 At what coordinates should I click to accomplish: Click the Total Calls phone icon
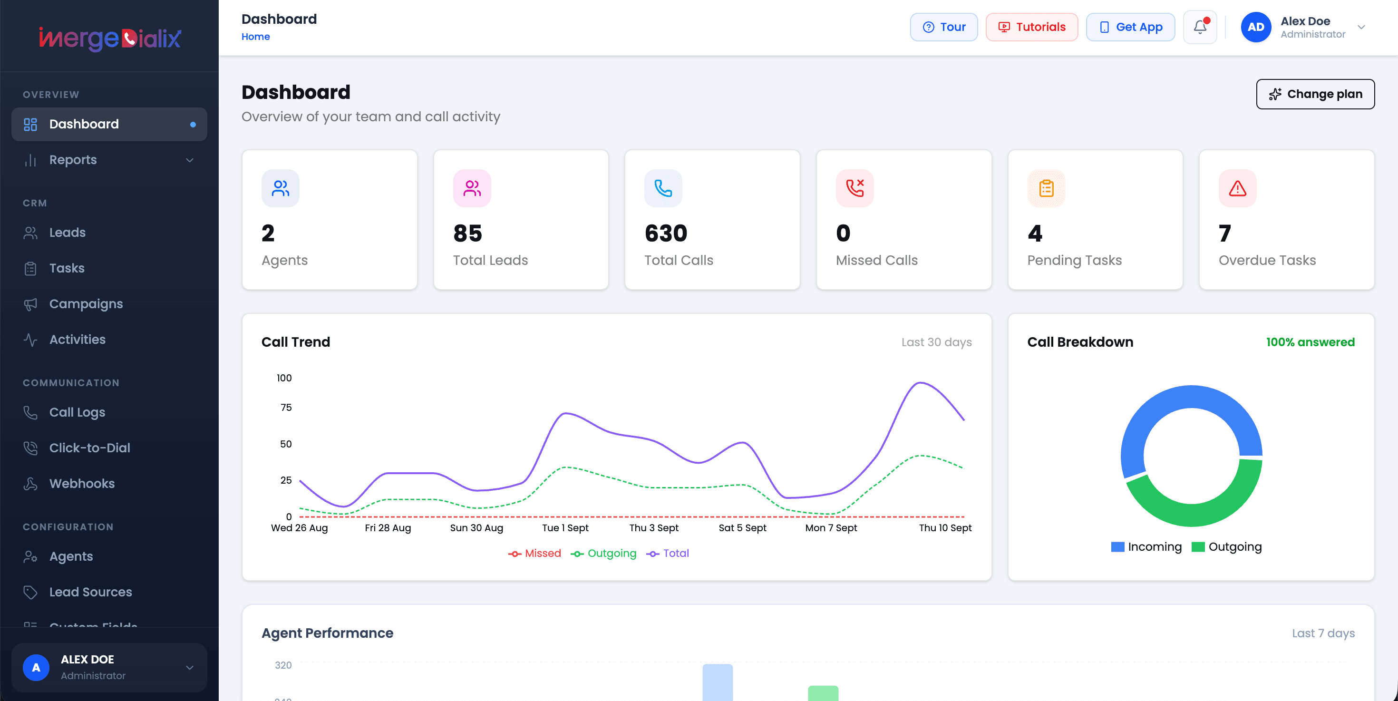(x=663, y=188)
